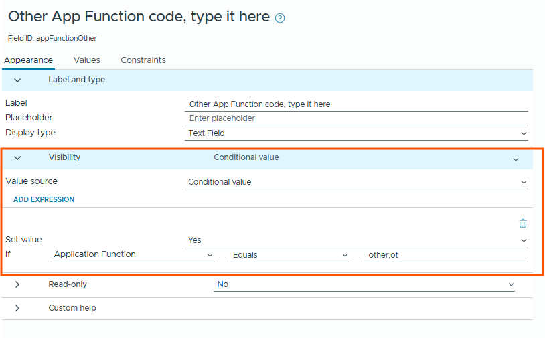Click the help icon beside the title
This screenshot has width=545, height=338.
coord(280,18)
